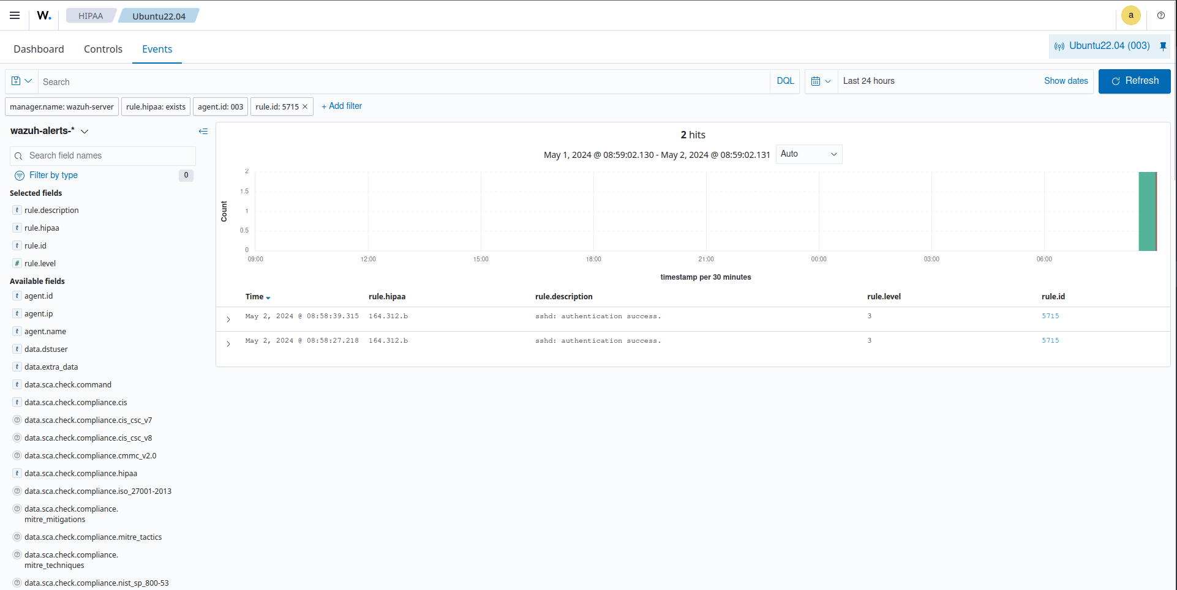Screen dimensions: 1177x590
Task: Click the Wazuh logo home icon
Action: point(44,15)
